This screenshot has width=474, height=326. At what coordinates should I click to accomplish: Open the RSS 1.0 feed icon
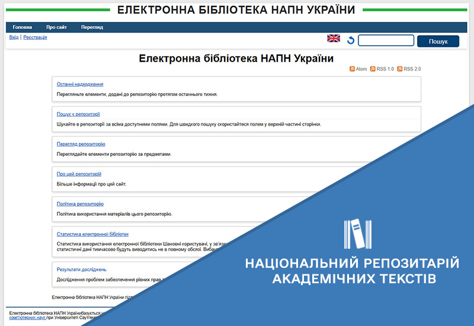373,69
